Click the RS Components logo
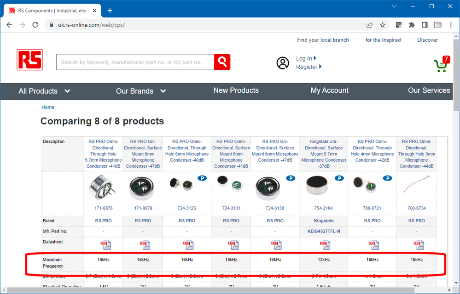 pos(29,60)
